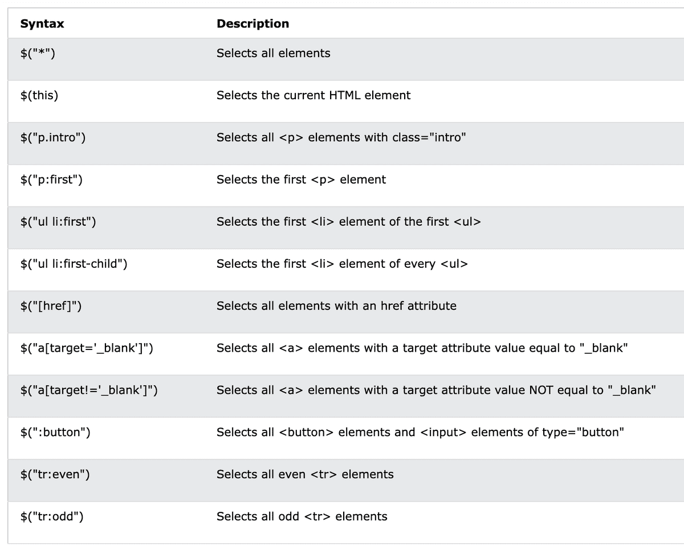Click the $("p.intro") selector text
The image size is (684, 554).
[x=53, y=138]
